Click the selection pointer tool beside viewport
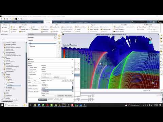Screen dimensions: 163x122 point(59,43)
